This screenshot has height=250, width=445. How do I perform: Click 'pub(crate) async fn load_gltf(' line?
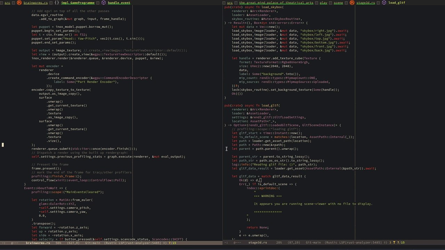[252, 106]
